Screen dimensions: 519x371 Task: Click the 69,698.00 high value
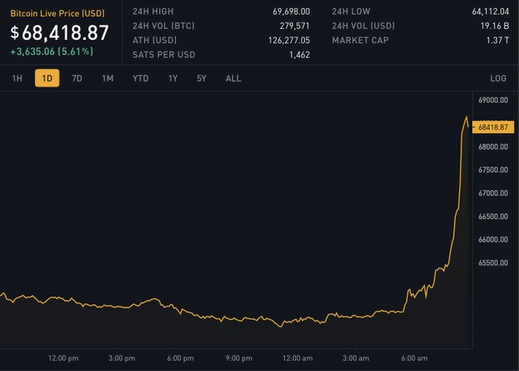[292, 11]
